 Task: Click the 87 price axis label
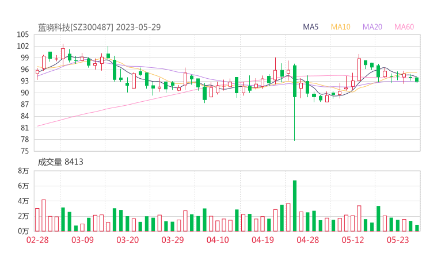coord(25,105)
